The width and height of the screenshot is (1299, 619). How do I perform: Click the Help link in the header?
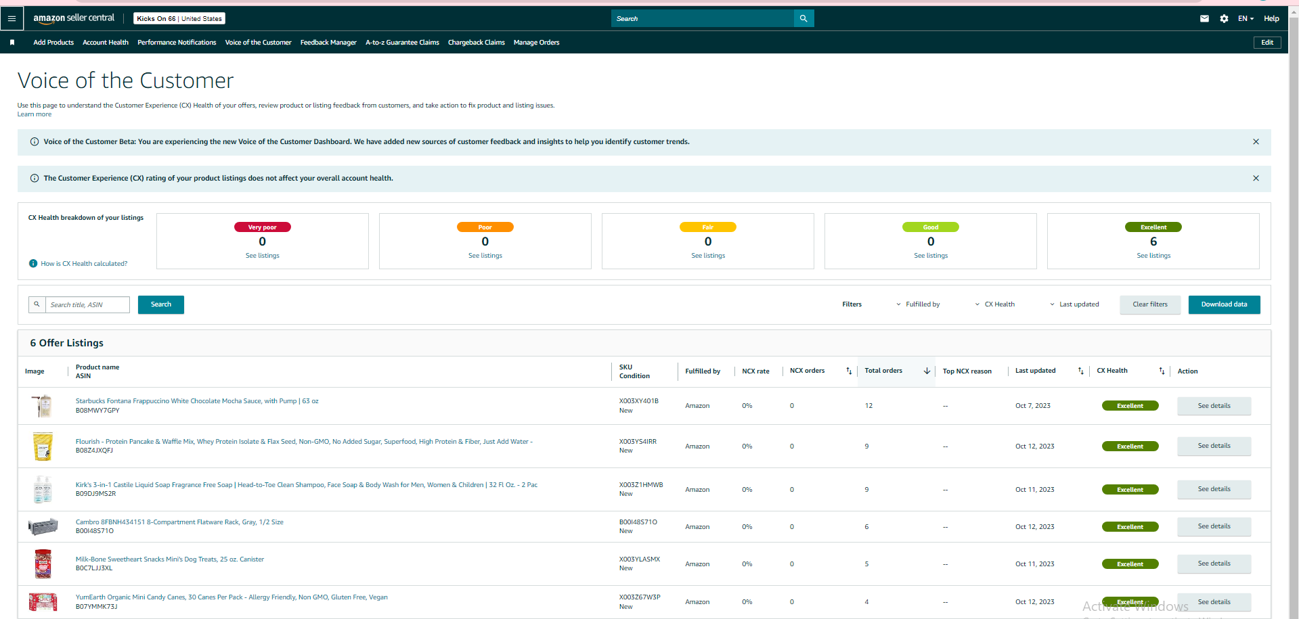pyautogui.click(x=1271, y=18)
